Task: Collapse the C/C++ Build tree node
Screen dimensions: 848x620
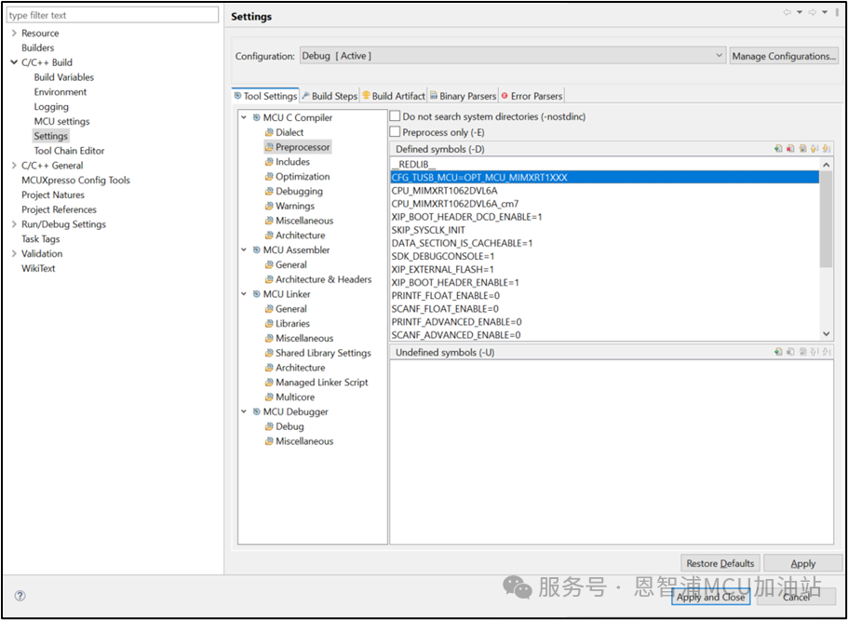Action: [14, 63]
